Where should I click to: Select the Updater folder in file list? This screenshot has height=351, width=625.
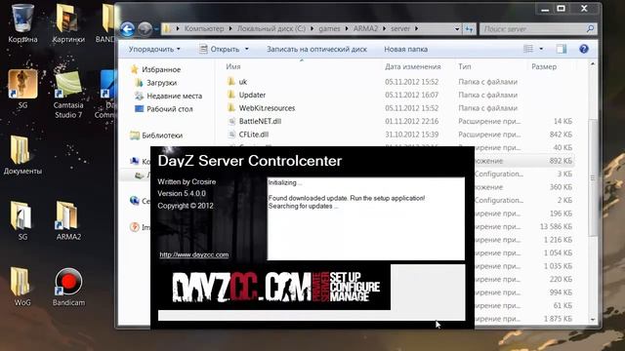click(x=252, y=95)
